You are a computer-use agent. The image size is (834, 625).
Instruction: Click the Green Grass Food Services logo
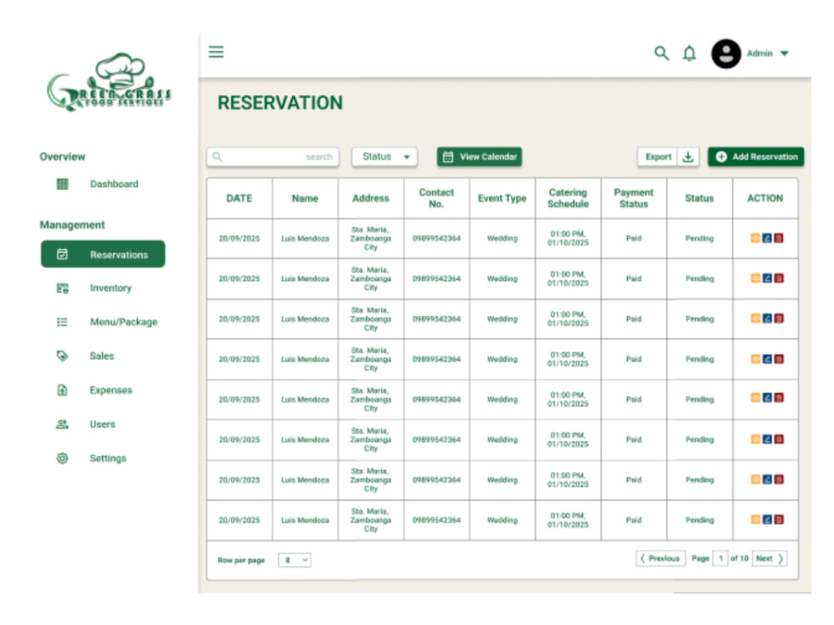coord(109,82)
